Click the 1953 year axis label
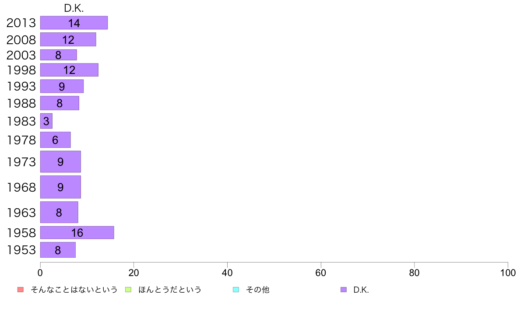The height and width of the screenshot is (322, 520). (x=21, y=250)
